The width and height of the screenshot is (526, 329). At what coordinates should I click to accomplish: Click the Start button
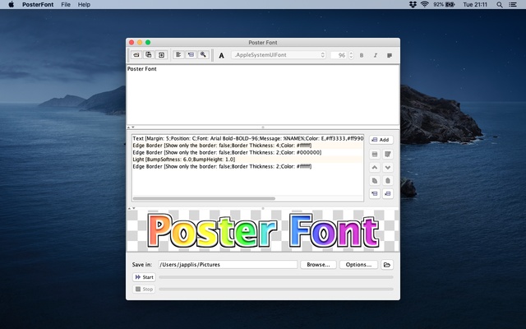click(x=145, y=277)
